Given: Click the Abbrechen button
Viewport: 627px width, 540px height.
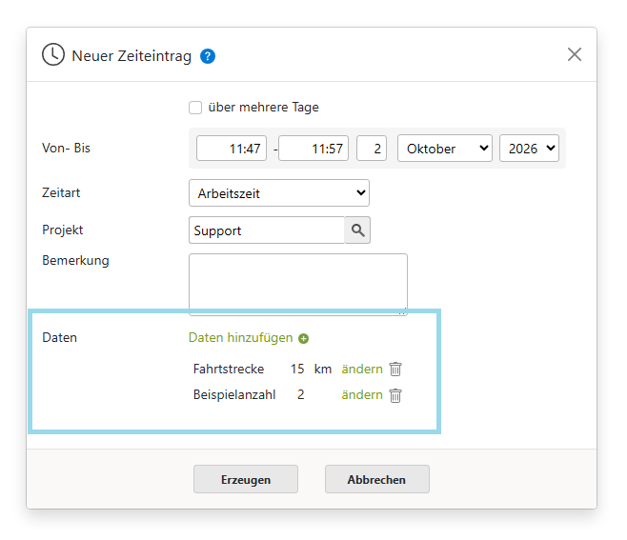Looking at the screenshot, I should point(377,479).
